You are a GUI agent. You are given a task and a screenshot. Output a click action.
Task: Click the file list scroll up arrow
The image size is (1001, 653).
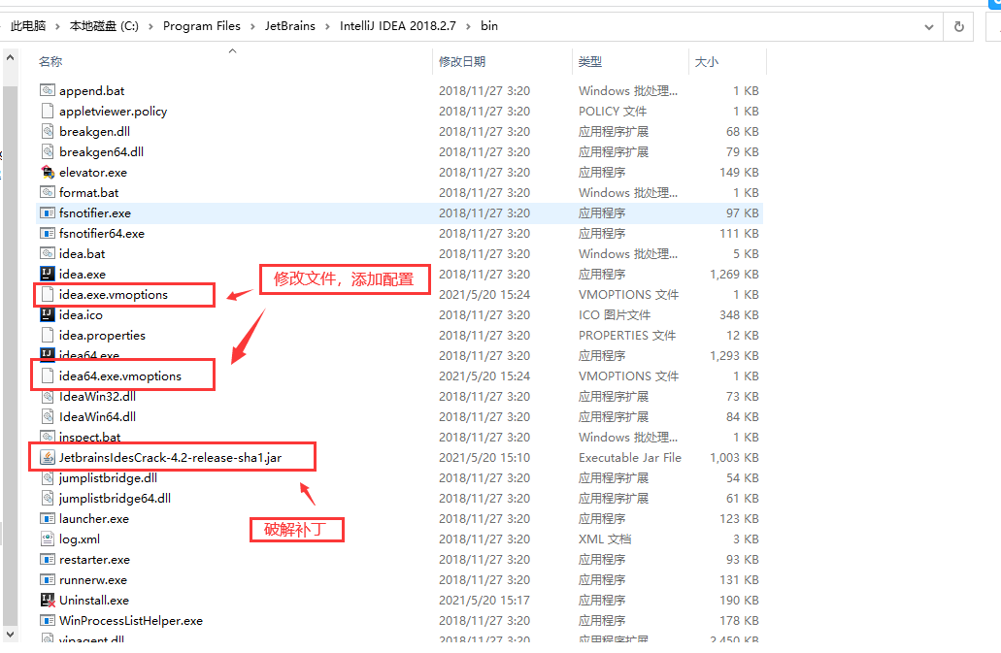point(11,58)
